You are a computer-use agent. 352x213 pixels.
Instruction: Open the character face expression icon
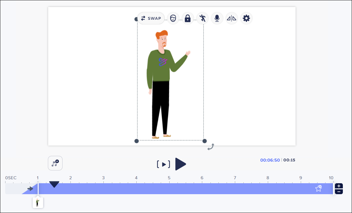point(173,18)
